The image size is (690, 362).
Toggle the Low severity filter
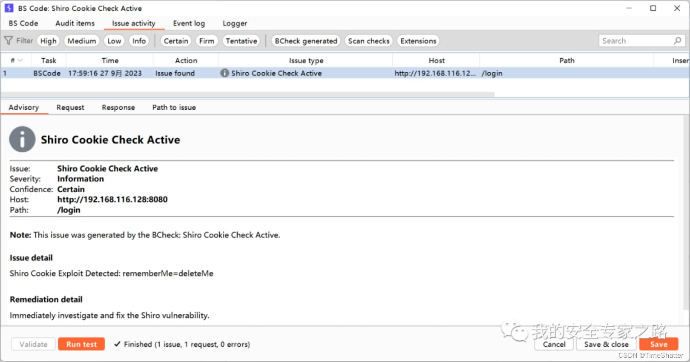pyautogui.click(x=114, y=41)
